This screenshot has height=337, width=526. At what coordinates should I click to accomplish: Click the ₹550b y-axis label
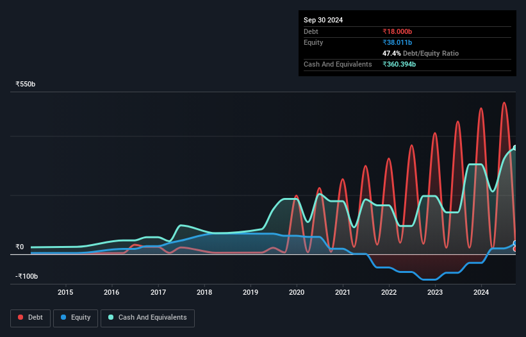[x=25, y=84]
